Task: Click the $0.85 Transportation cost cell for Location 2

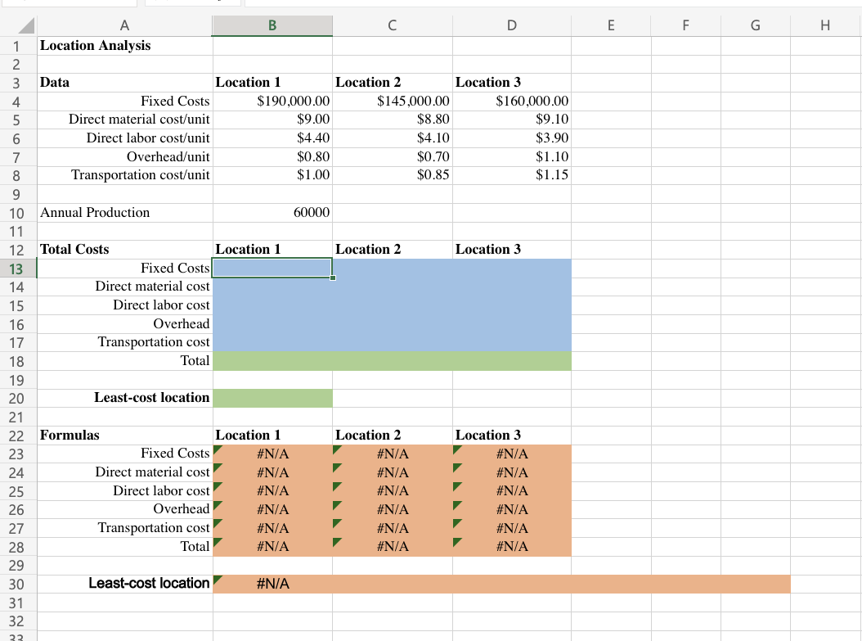Action: (x=392, y=175)
